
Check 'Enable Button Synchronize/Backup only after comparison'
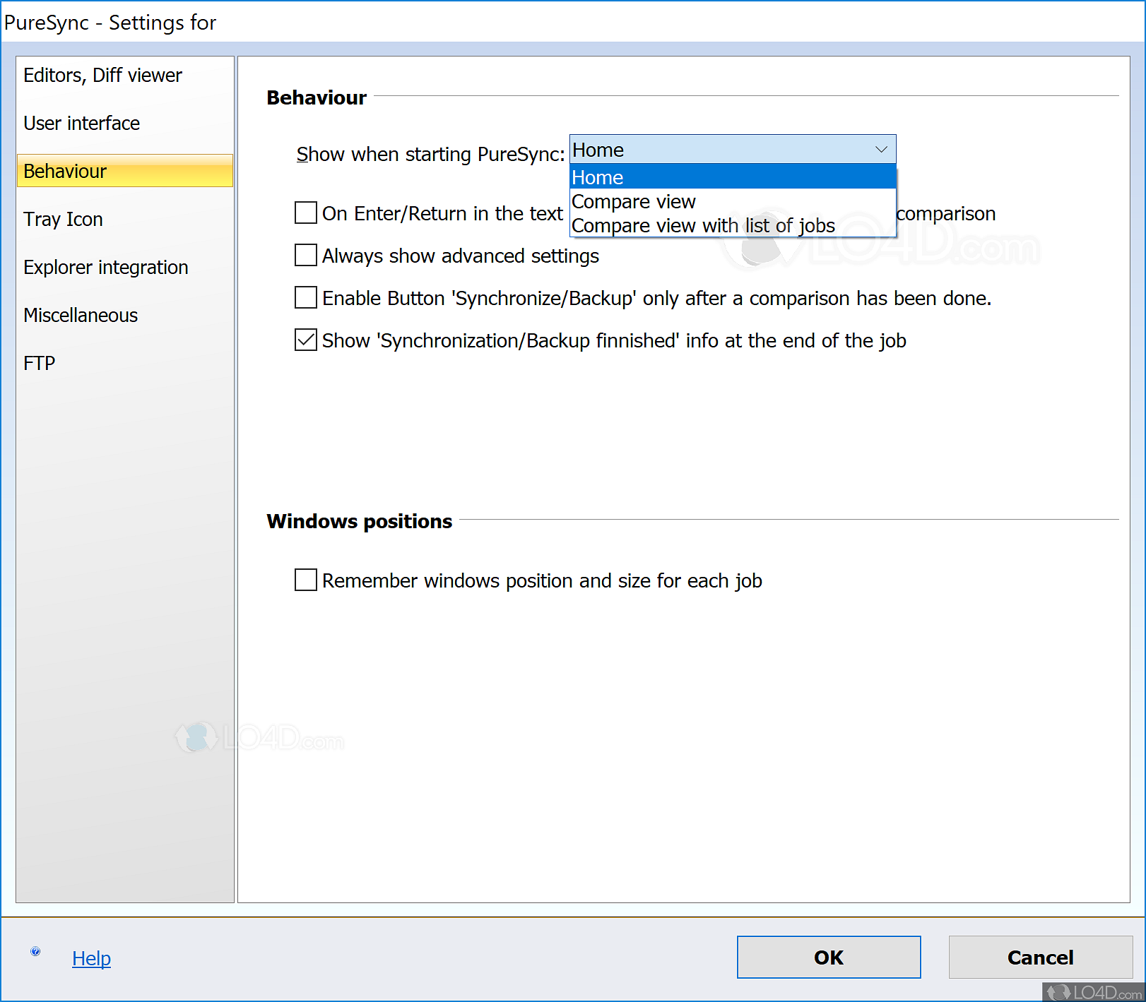[x=305, y=297]
